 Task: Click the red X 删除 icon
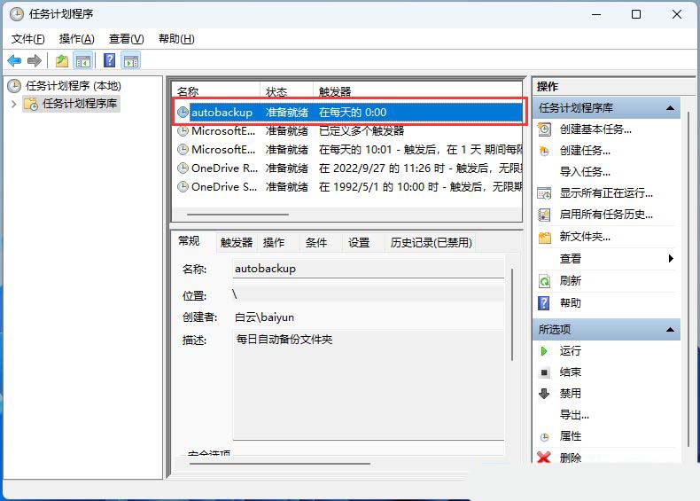pos(544,458)
